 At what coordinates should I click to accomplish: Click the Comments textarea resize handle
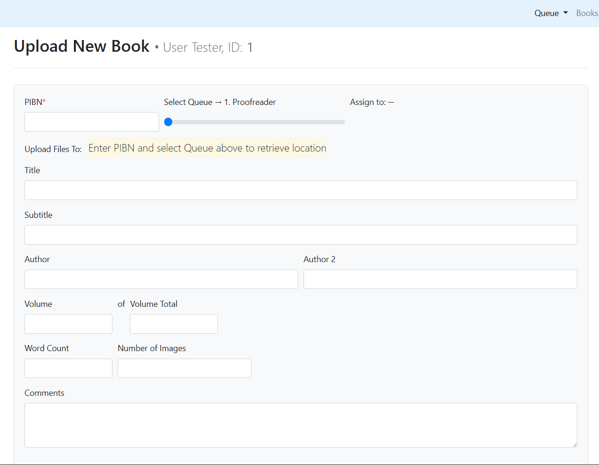(x=574, y=444)
